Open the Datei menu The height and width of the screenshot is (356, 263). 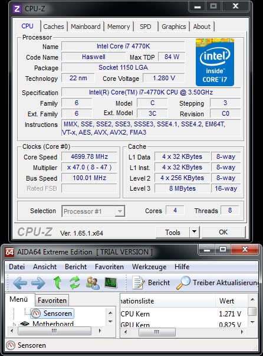17,266
